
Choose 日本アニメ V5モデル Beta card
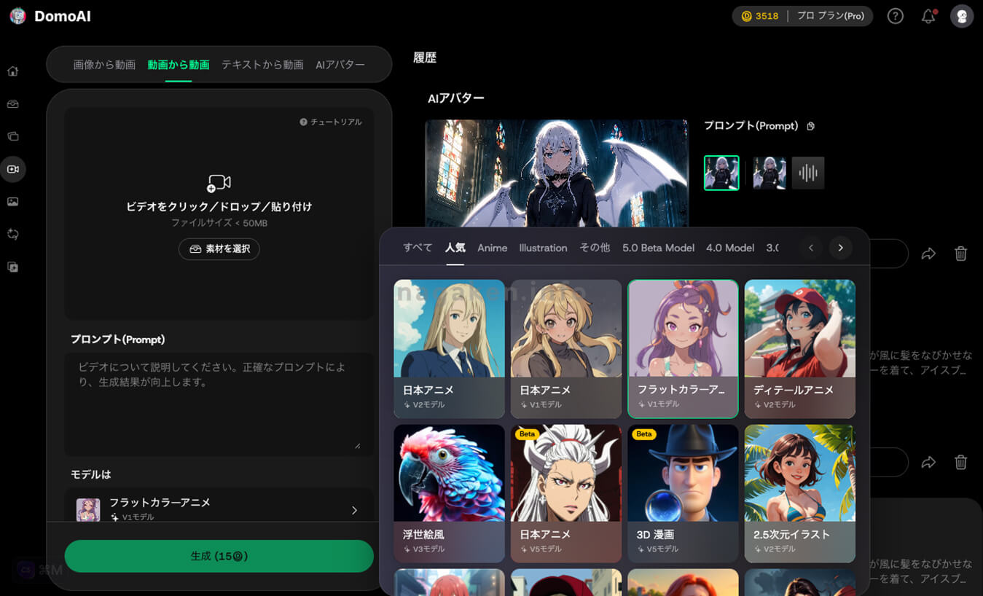click(x=566, y=493)
